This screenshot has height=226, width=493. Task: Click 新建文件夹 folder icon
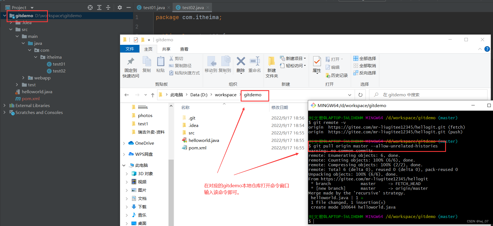(271, 61)
